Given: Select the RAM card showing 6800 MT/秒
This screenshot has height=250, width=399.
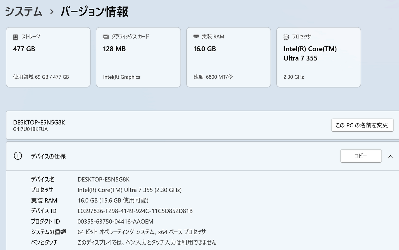Looking at the screenshot, I should tap(228, 57).
